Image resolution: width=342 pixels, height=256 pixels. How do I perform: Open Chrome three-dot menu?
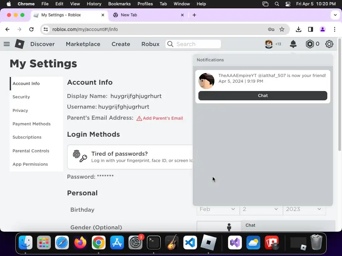(335, 29)
